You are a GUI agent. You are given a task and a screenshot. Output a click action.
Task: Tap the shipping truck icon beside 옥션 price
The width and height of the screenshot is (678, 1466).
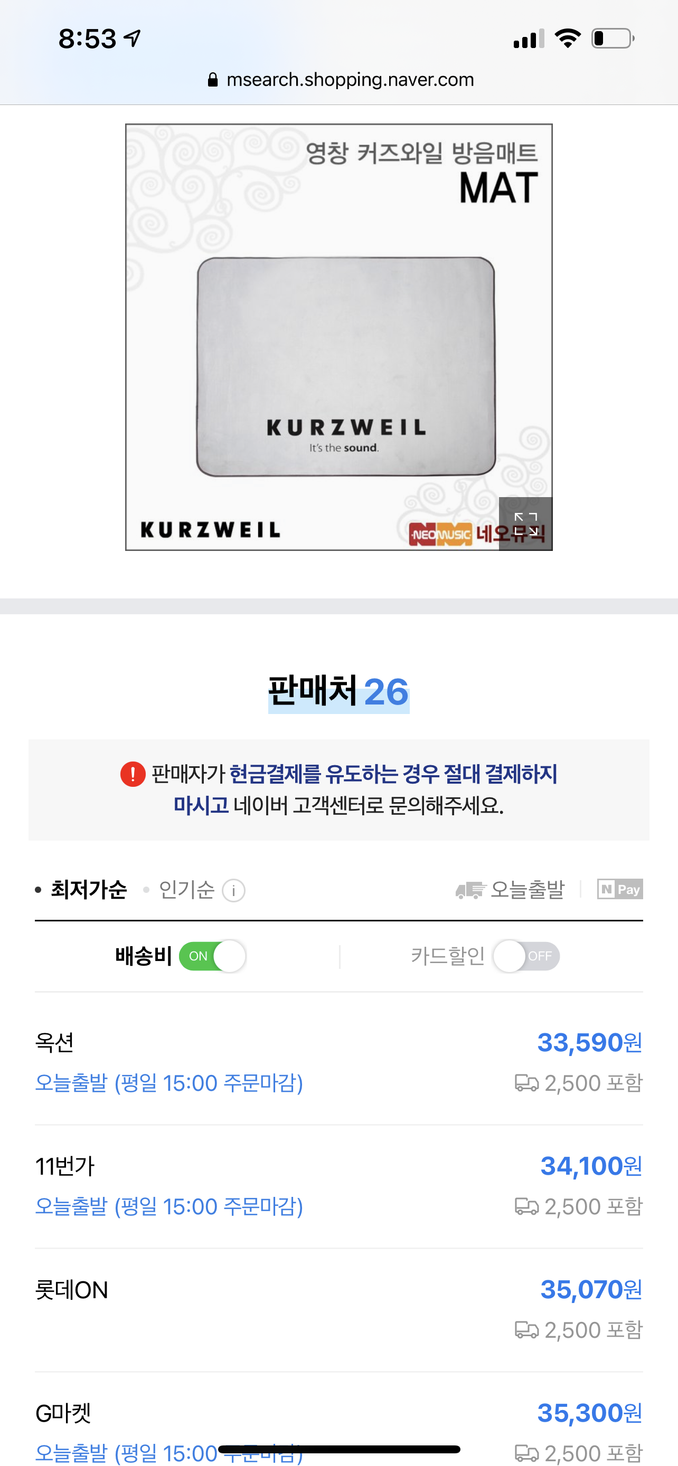[x=526, y=1082]
